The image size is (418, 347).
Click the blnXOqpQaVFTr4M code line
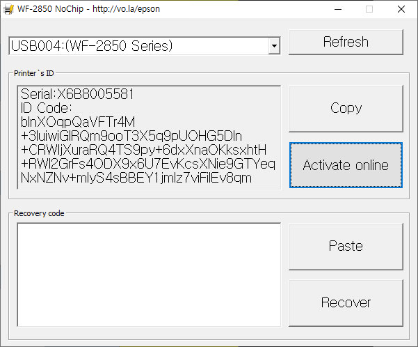(78, 122)
